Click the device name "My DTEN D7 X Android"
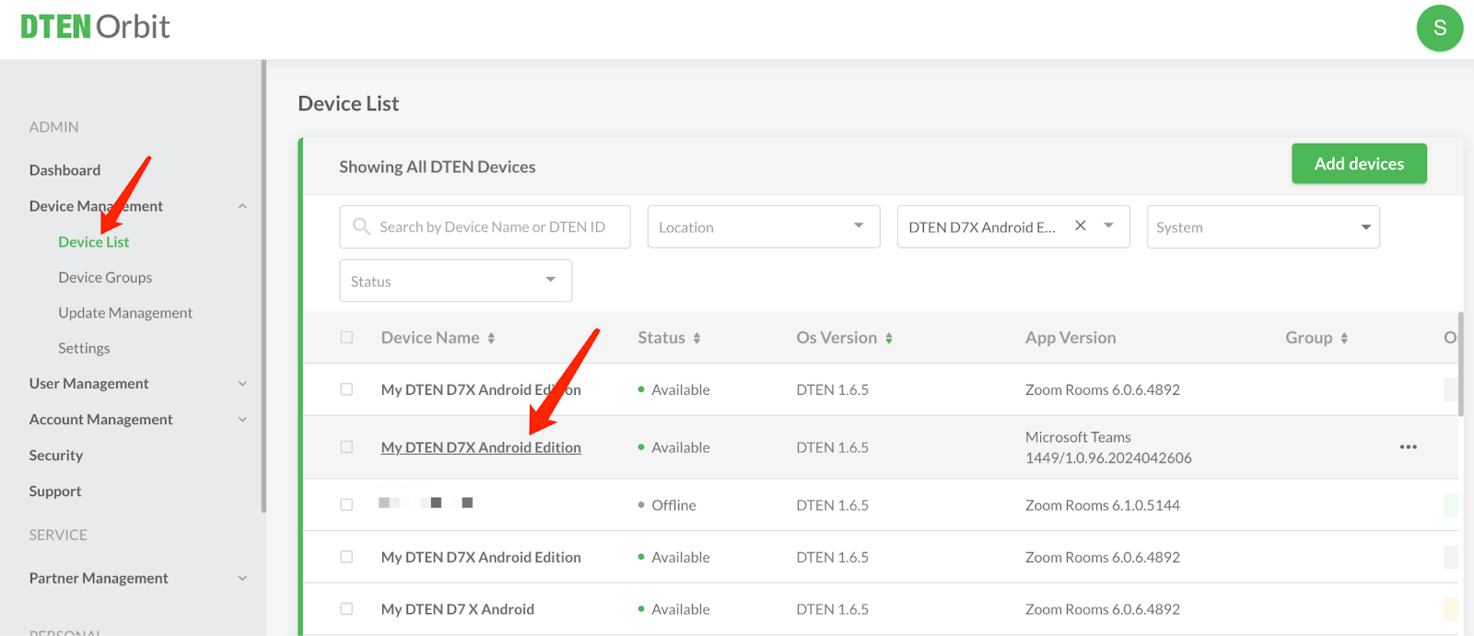Viewport: 1474px width, 636px height. click(x=457, y=609)
